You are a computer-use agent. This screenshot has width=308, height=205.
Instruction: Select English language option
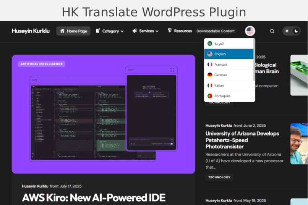[x=229, y=54]
